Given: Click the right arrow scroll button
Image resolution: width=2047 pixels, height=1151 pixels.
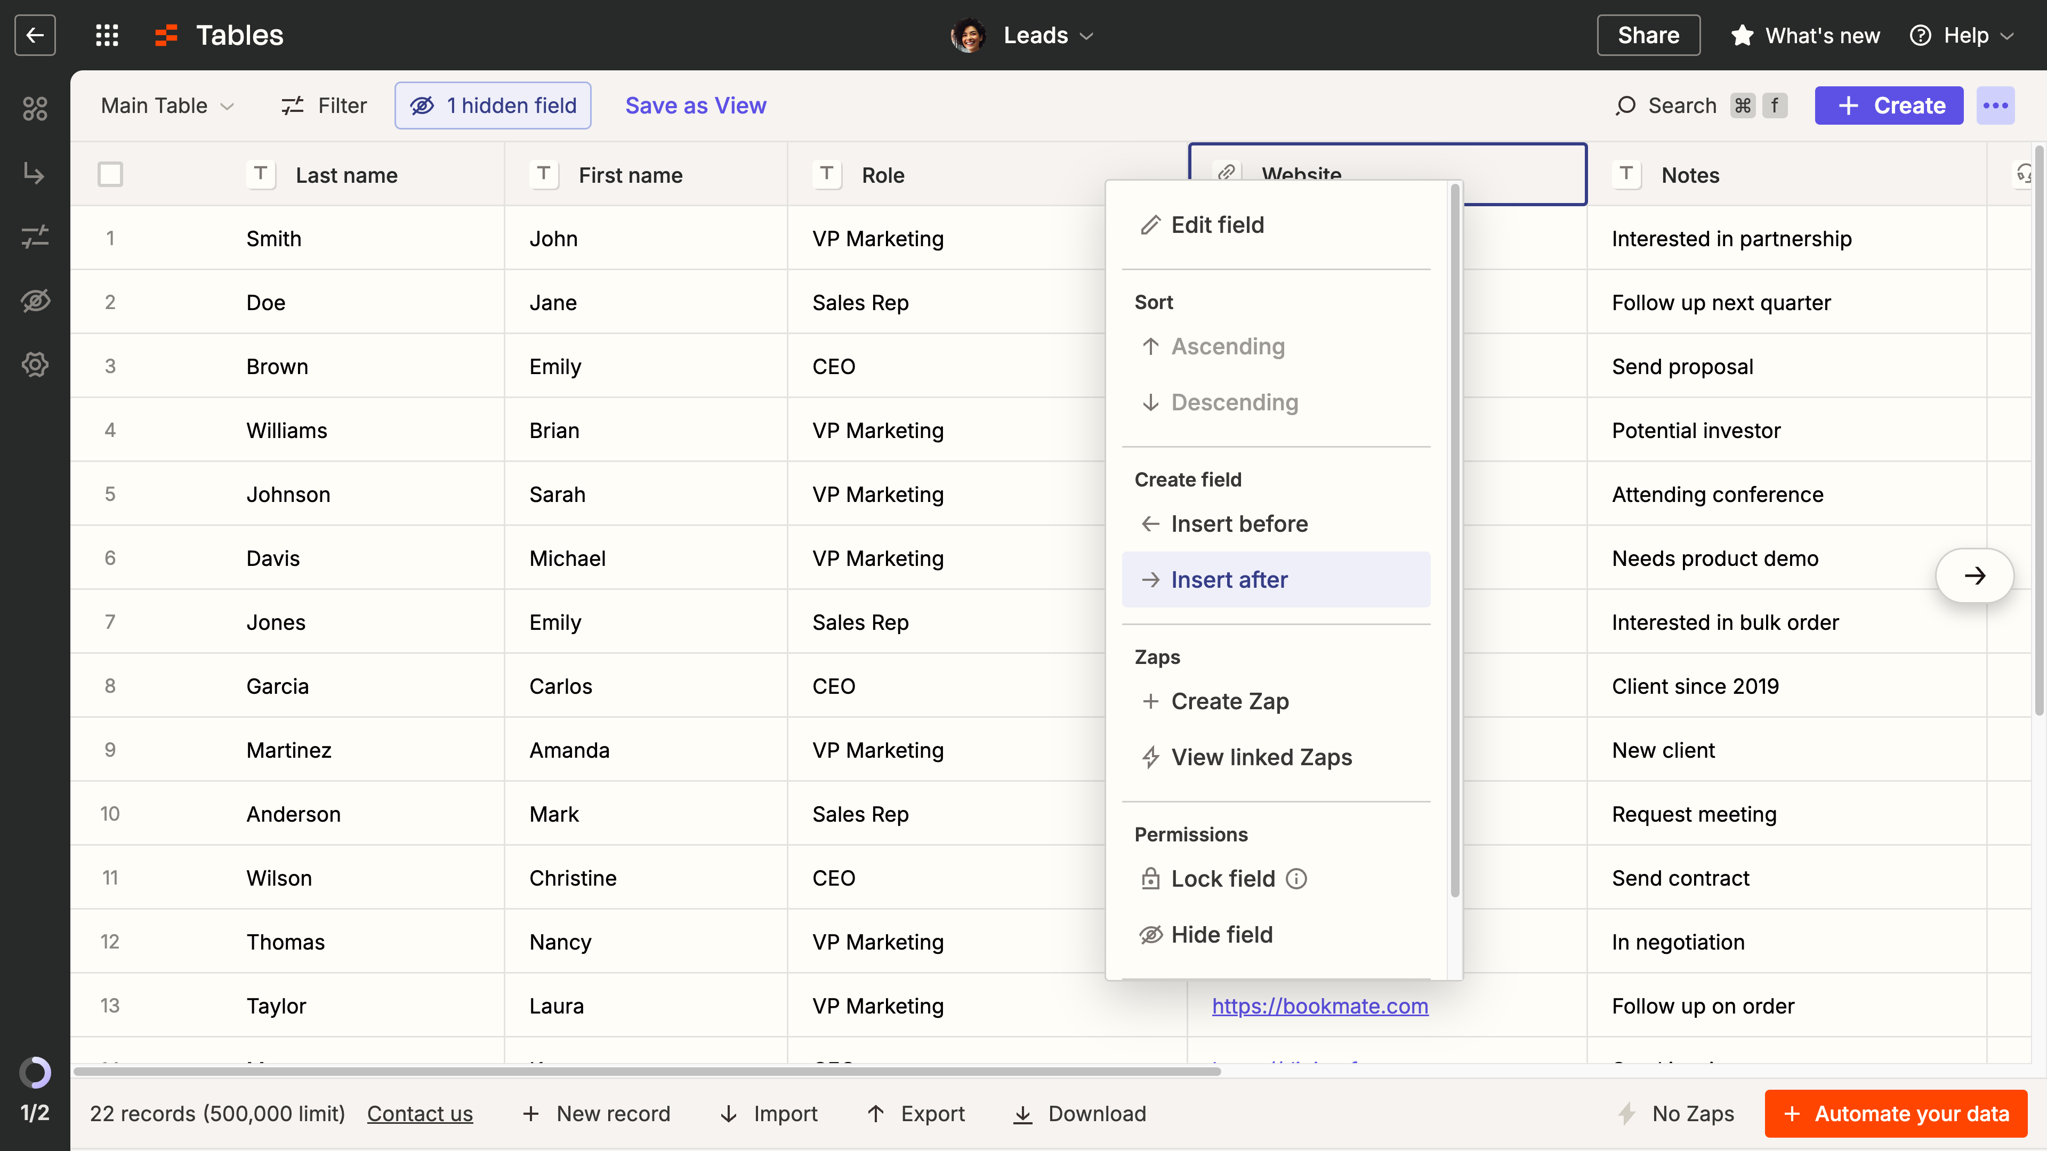Looking at the screenshot, I should click(1975, 576).
